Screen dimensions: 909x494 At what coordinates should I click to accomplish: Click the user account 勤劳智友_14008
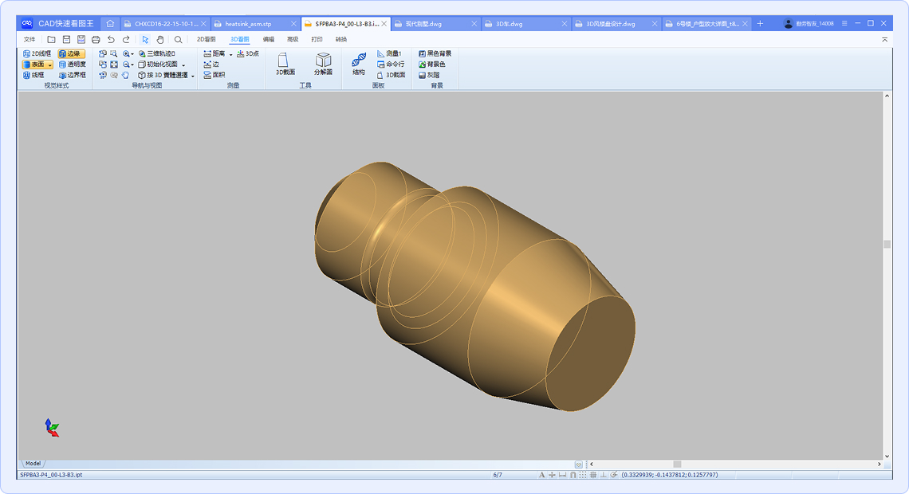click(x=809, y=24)
